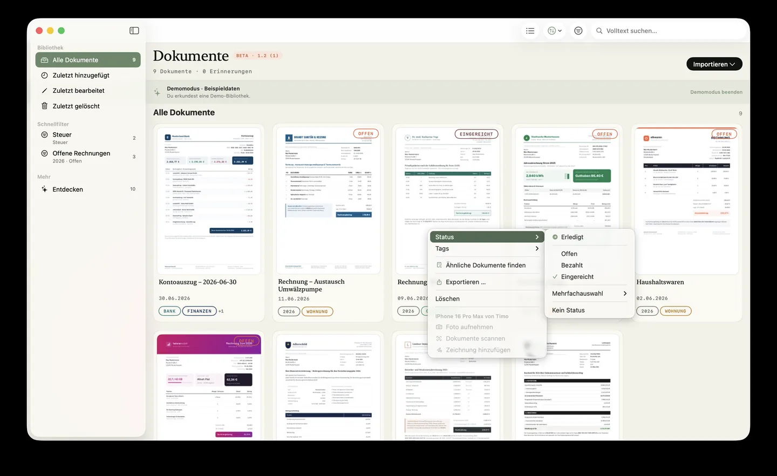Screen dimensions: 777x476
Task: Open the filter icon in toolbar
Action: tap(578, 31)
